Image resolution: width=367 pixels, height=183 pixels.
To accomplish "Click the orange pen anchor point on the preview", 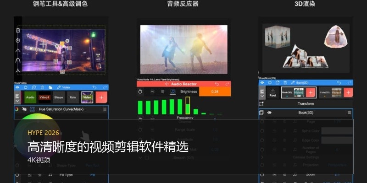I will point(62,43).
